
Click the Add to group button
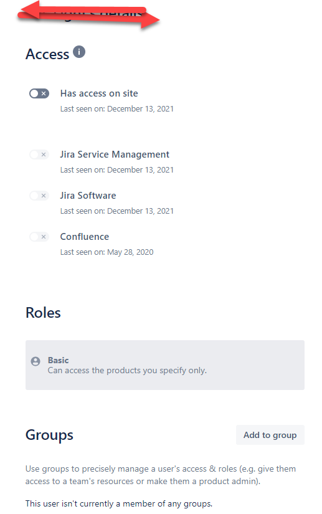pos(270,435)
